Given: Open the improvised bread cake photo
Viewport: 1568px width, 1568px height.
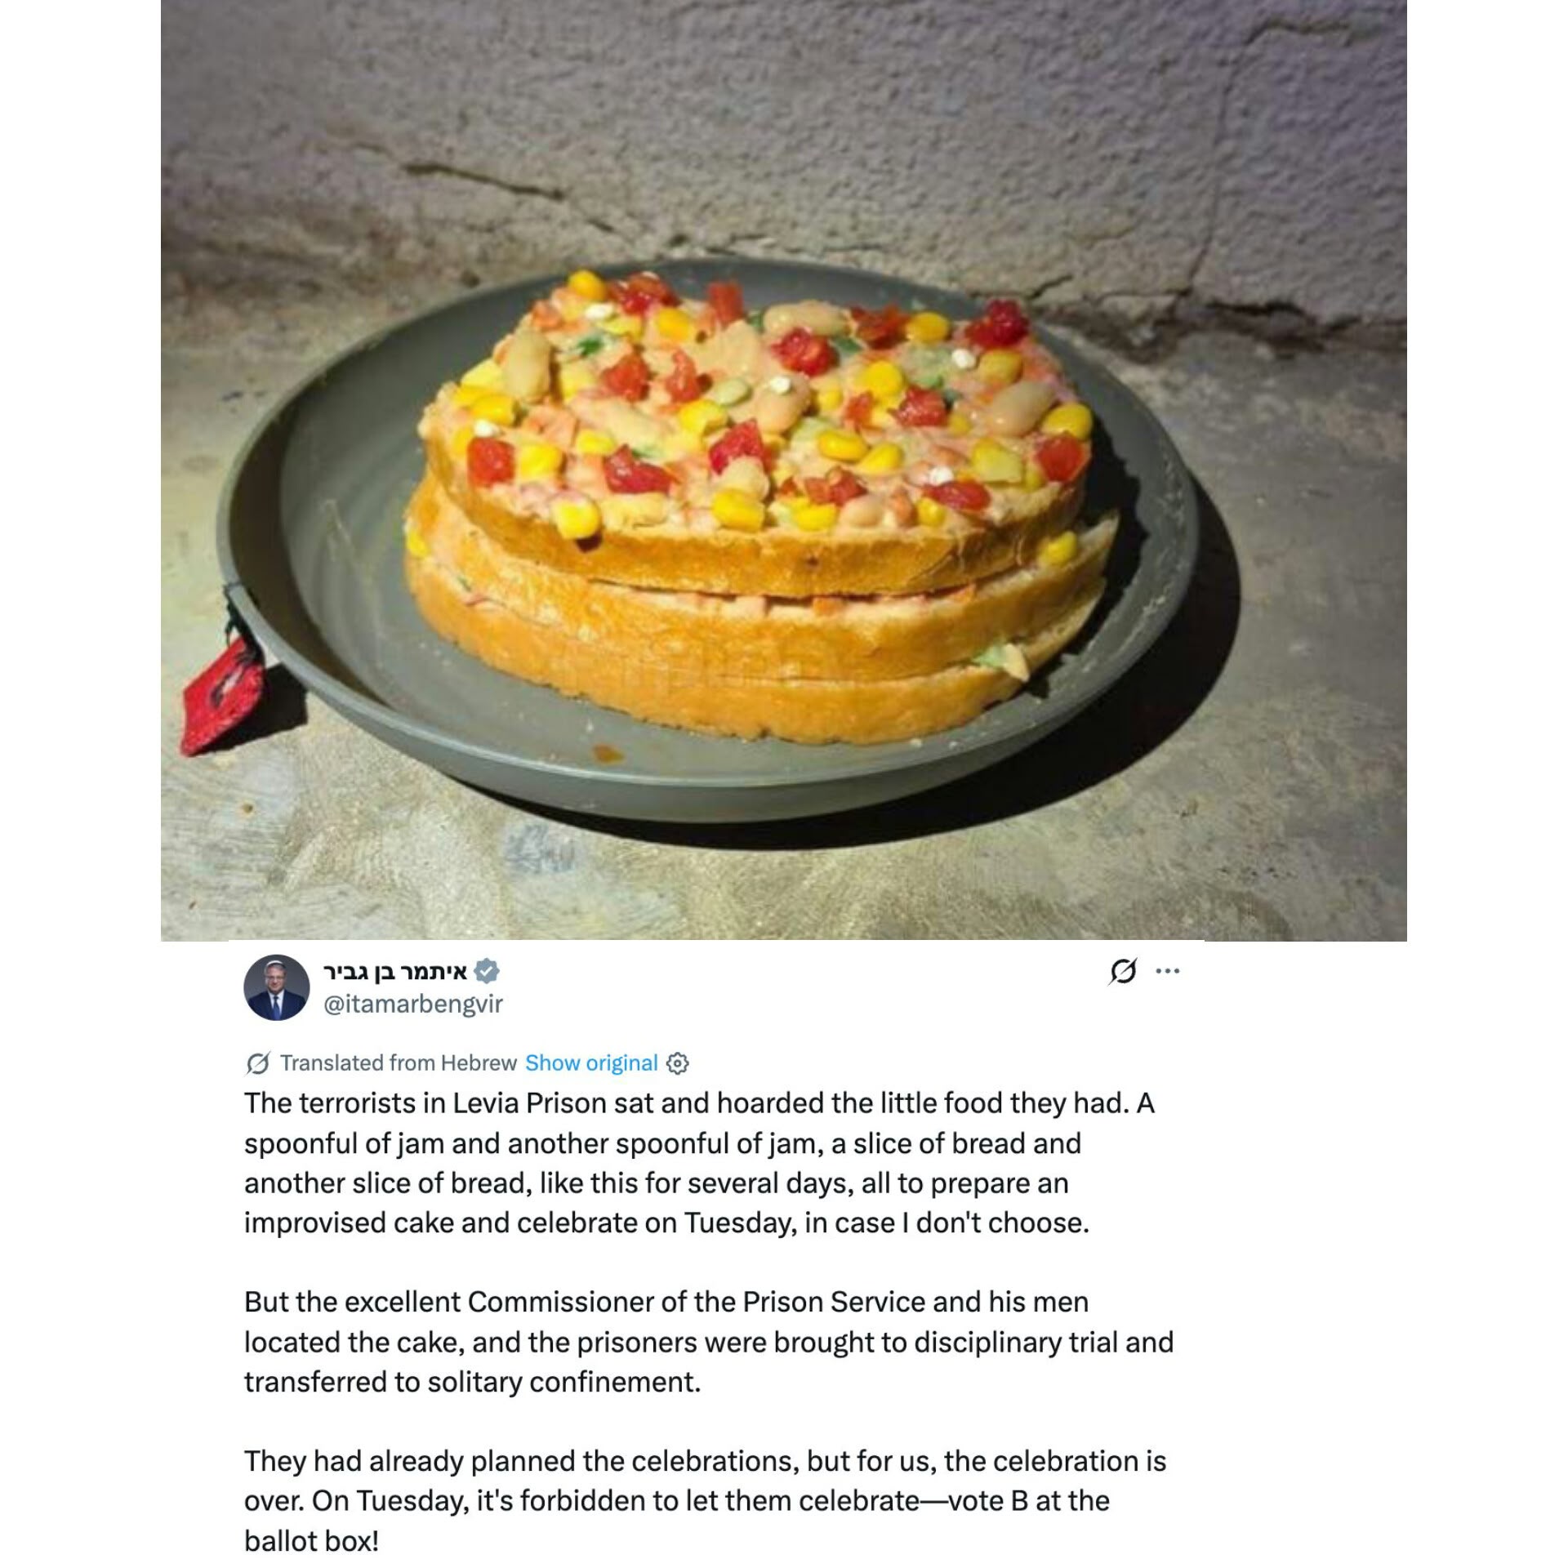Looking at the screenshot, I should (x=784, y=470).
